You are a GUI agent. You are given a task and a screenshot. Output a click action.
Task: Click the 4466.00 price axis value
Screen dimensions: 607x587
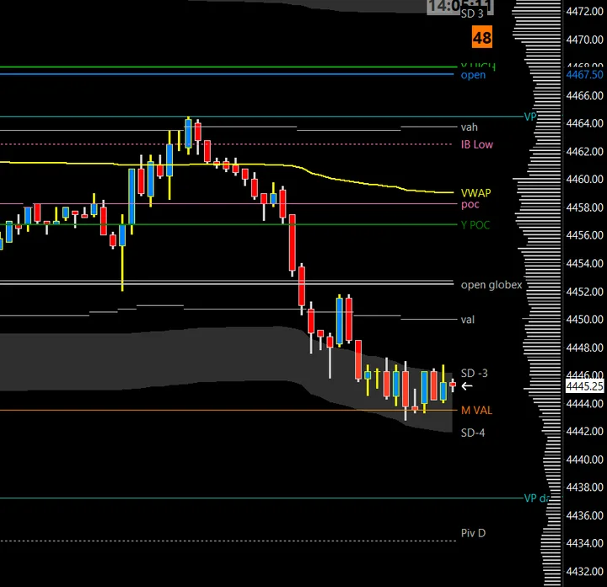coord(584,95)
